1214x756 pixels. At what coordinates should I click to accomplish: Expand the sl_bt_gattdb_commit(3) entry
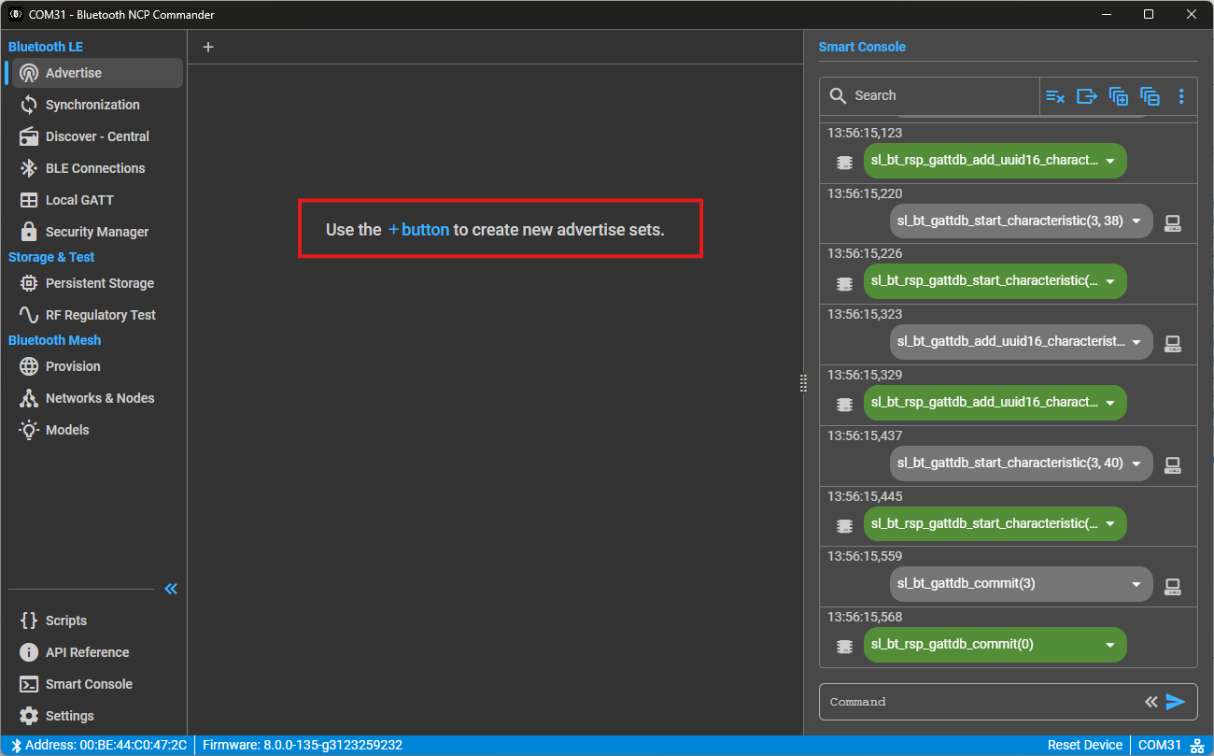pos(1136,584)
